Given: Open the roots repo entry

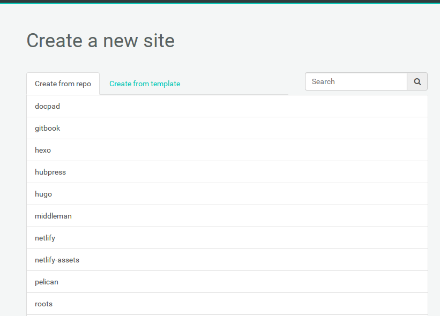Looking at the screenshot, I should (x=227, y=304).
